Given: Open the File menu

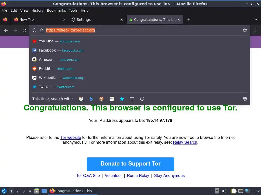Looking at the screenshot, I should (x=4, y=10).
